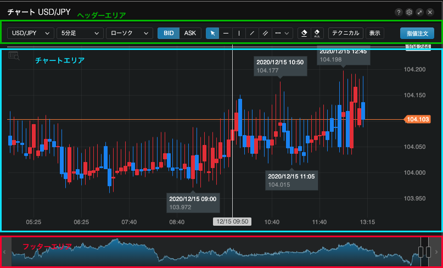Open the ローソク chart type dropdown
The width and height of the screenshot is (443, 268).
(x=130, y=33)
